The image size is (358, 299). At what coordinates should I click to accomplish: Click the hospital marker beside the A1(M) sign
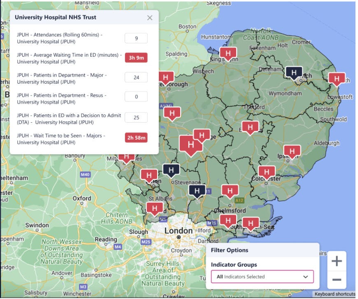172,114
